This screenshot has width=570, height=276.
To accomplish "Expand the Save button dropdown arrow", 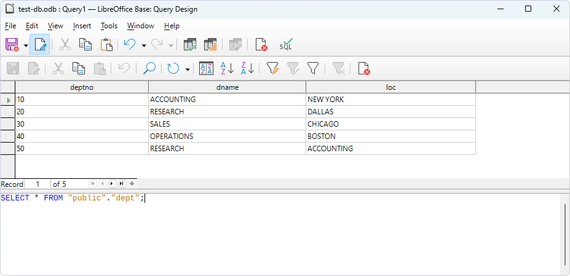I will [x=26, y=45].
